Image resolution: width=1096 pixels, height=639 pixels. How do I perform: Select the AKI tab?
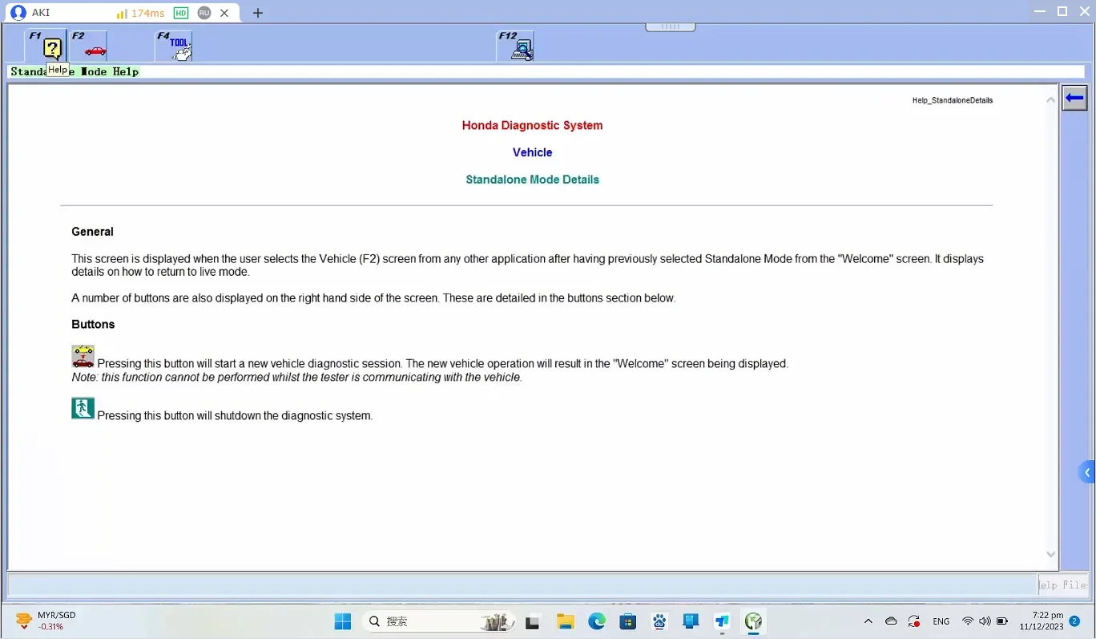120,13
